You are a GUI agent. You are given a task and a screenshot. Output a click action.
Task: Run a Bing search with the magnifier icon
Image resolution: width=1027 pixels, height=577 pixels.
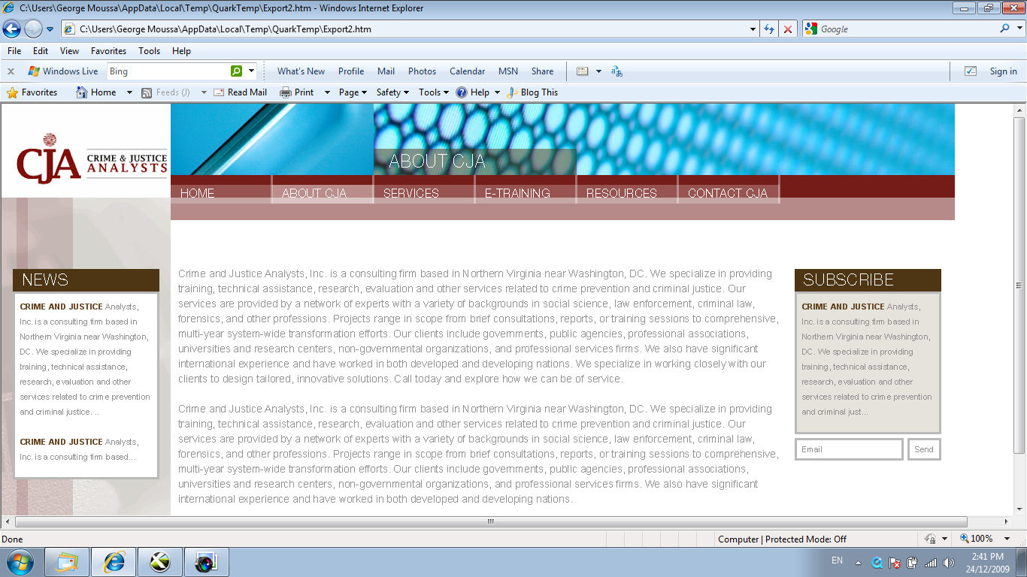234,71
